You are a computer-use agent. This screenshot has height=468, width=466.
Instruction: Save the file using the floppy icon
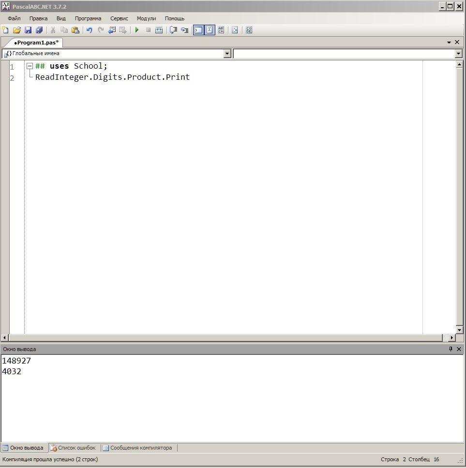click(x=28, y=30)
